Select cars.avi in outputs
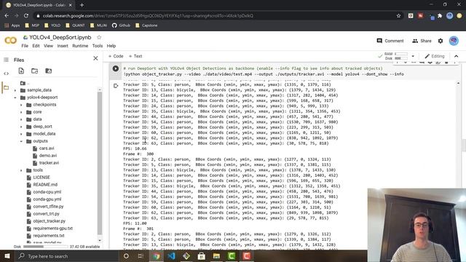The width and height of the screenshot is (466, 262). tap(47, 148)
